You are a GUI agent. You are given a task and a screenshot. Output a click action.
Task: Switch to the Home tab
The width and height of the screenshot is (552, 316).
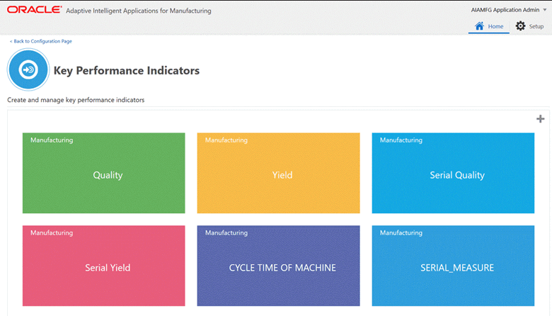click(488, 26)
